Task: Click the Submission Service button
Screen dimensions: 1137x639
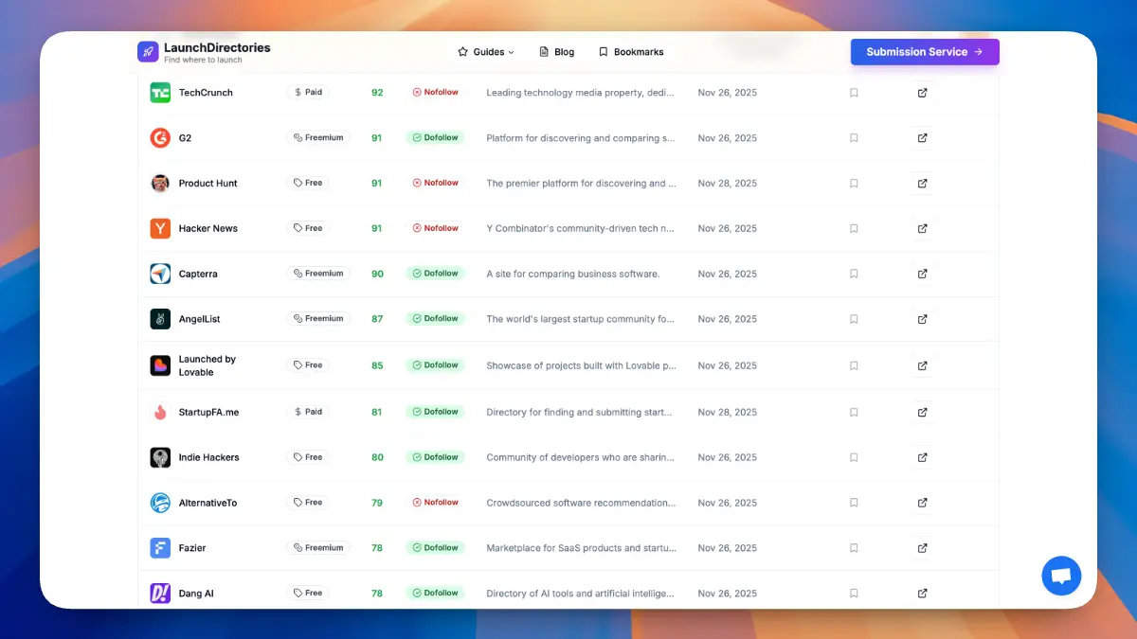Action: pos(925,52)
